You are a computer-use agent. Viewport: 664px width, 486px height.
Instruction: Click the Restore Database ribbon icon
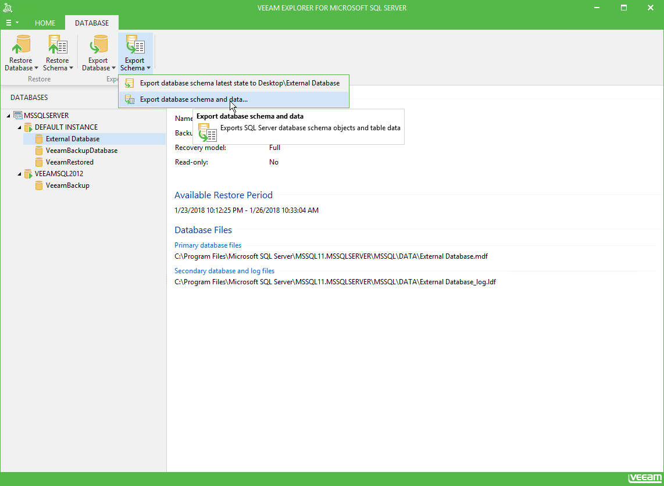(21, 45)
